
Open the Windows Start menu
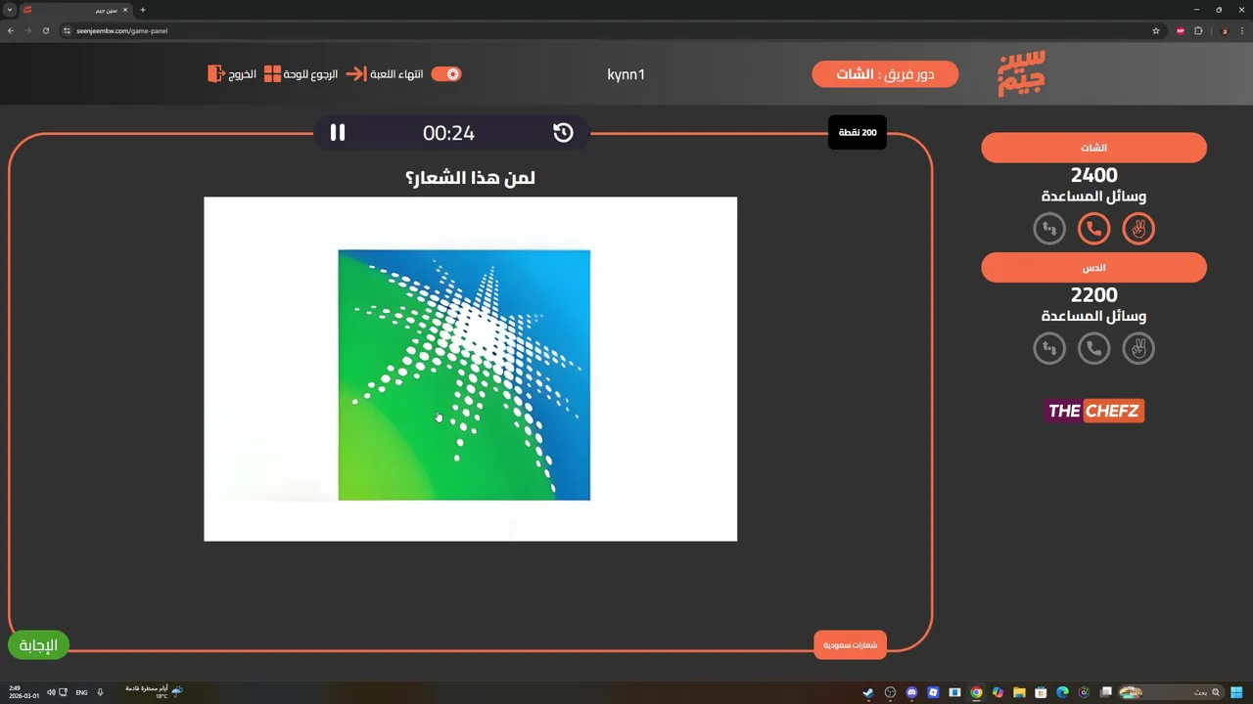1237,693
